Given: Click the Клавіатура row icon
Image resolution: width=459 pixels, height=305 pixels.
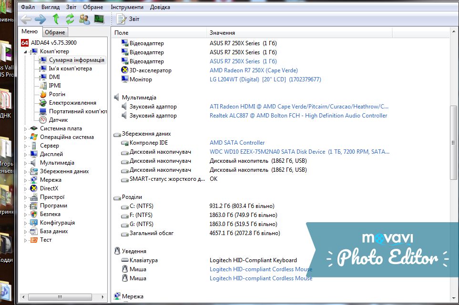Looking at the screenshot, I should (x=125, y=260).
